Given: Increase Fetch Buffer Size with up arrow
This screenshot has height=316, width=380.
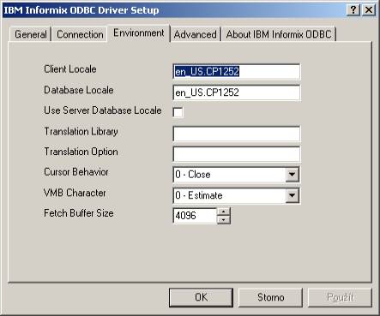Looking at the screenshot, I should (x=224, y=212).
